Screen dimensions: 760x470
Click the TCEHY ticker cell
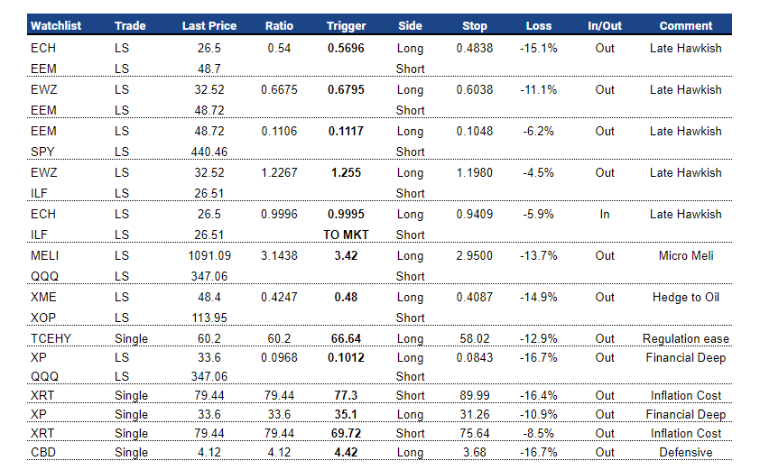click(x=49, y=339)
